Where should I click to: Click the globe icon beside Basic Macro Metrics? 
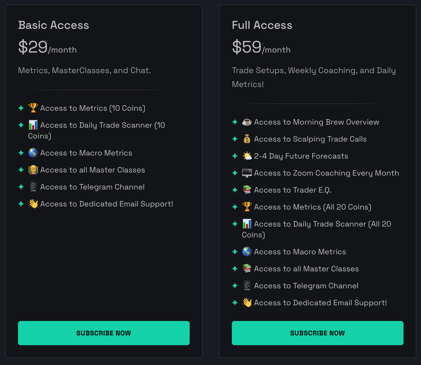33,153
